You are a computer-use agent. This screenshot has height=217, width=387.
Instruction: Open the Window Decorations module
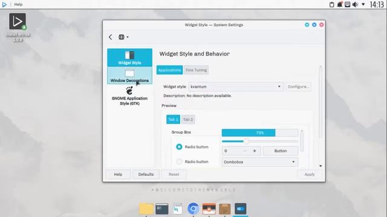[x=129, y=75]
